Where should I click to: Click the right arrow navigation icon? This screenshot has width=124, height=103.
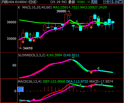[110, 2]
